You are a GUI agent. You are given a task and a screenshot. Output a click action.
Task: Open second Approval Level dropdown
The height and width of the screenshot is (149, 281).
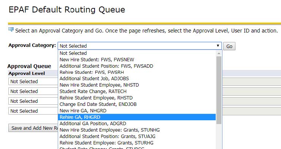(x=33, y=91)
